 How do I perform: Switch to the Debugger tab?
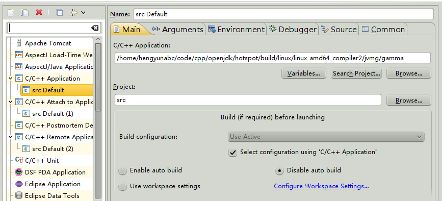[293, 29]
